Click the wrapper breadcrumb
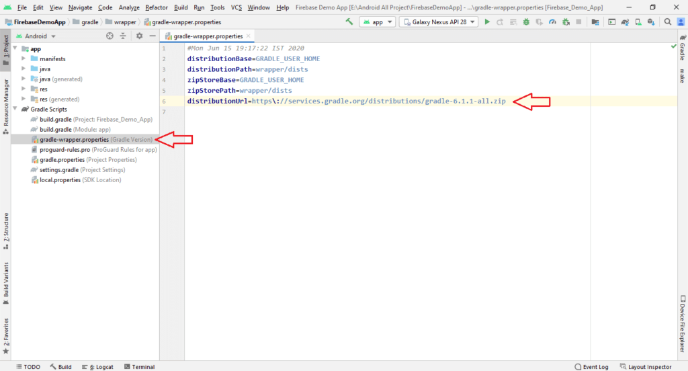The width and height of the screenshot is (688, 371). (x=121, y=22)
